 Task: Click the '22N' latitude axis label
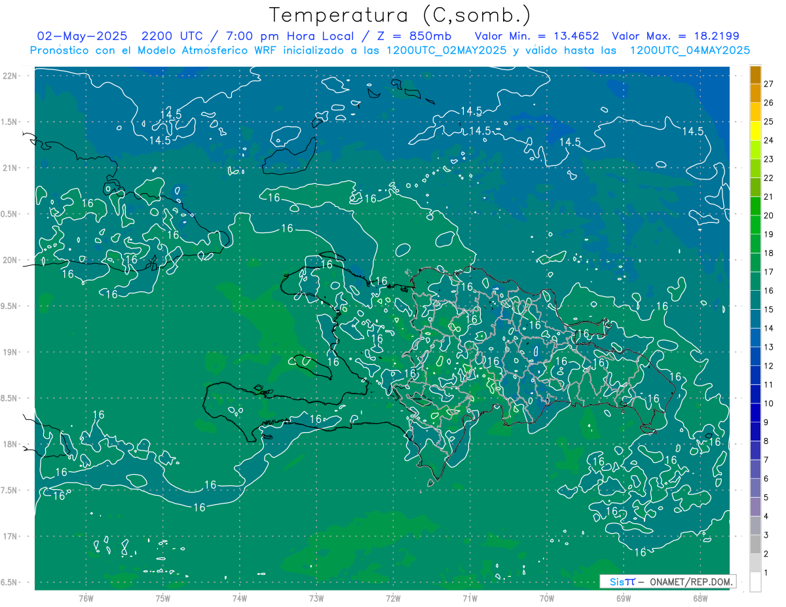11,76
